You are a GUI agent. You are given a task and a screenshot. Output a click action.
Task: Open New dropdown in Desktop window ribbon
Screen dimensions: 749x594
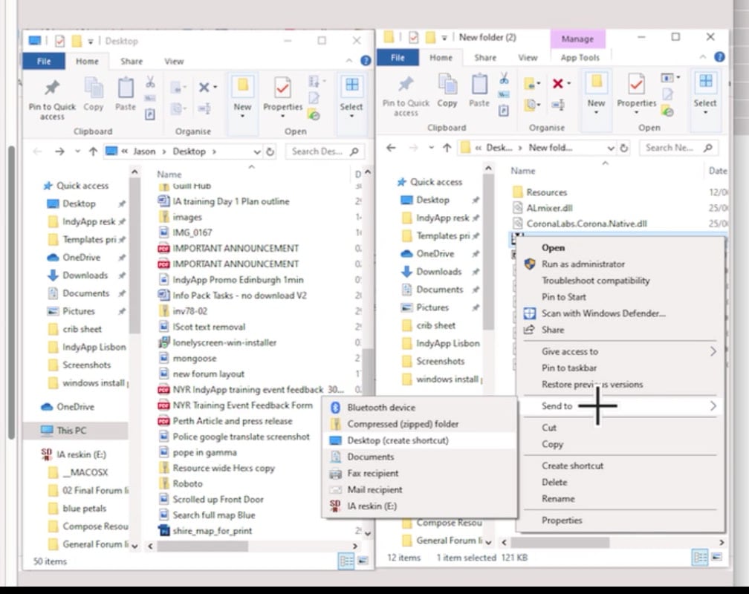click(242, 116)
